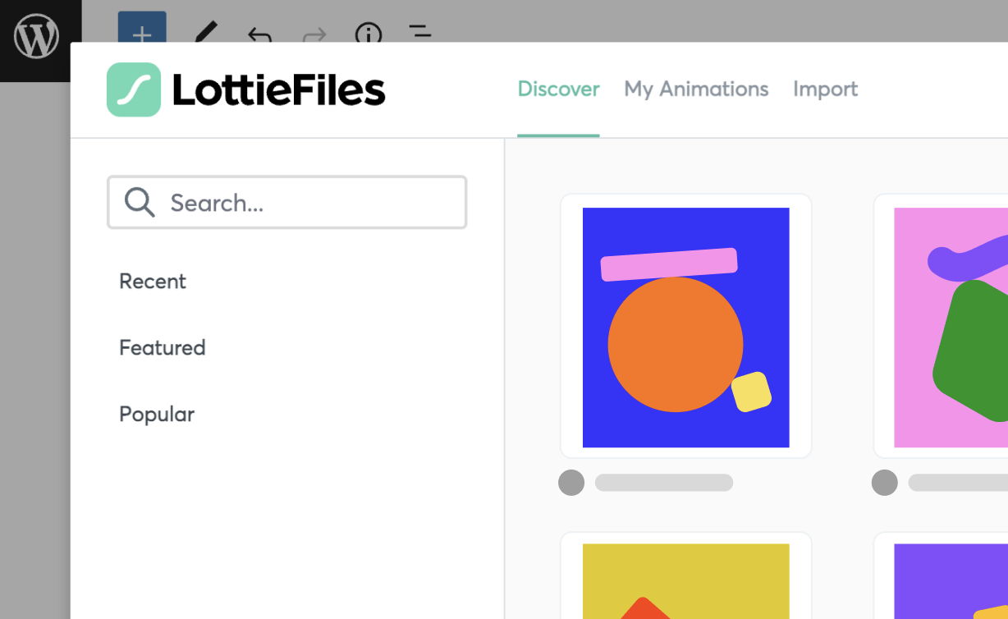
Task: Select the pink animation with green shape
Action: coord(951,327)
